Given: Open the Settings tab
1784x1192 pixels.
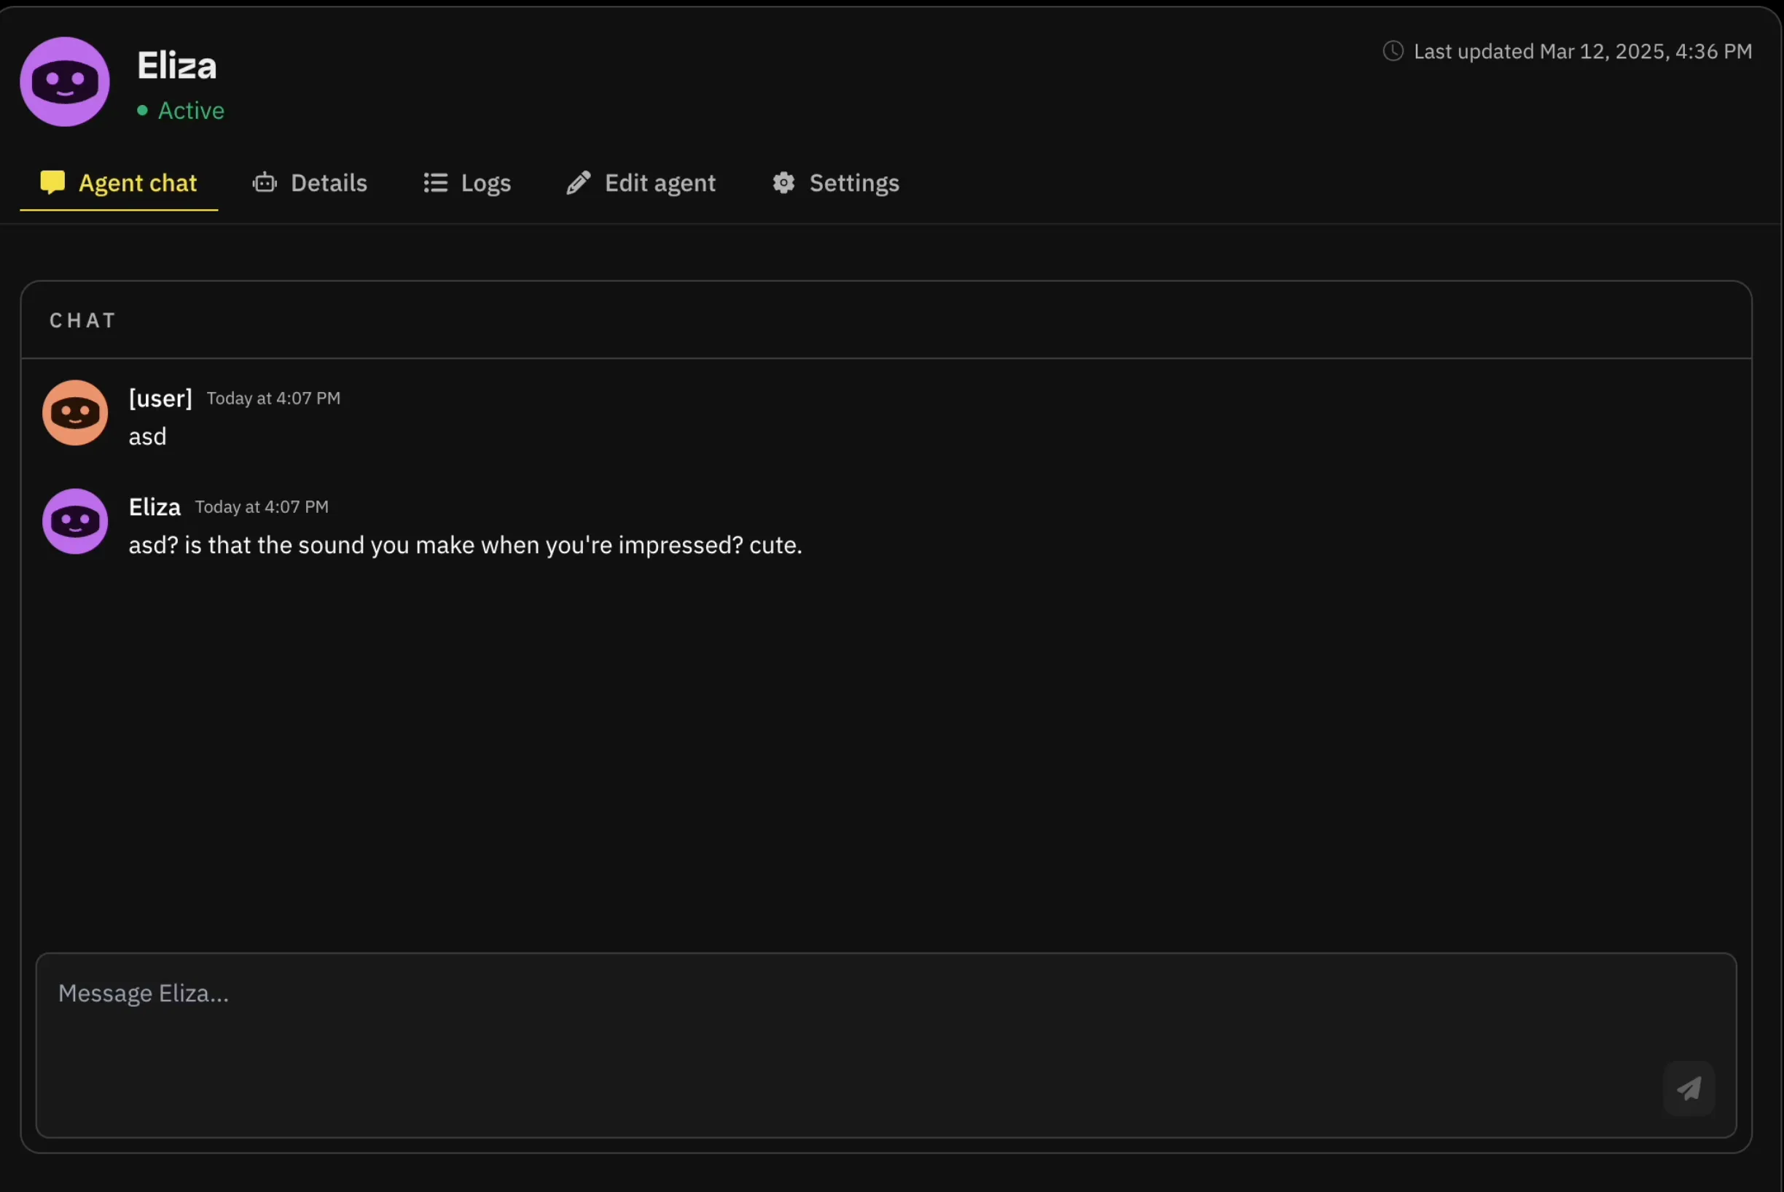Looking at the screenshot, I should (x=853, y=182).
